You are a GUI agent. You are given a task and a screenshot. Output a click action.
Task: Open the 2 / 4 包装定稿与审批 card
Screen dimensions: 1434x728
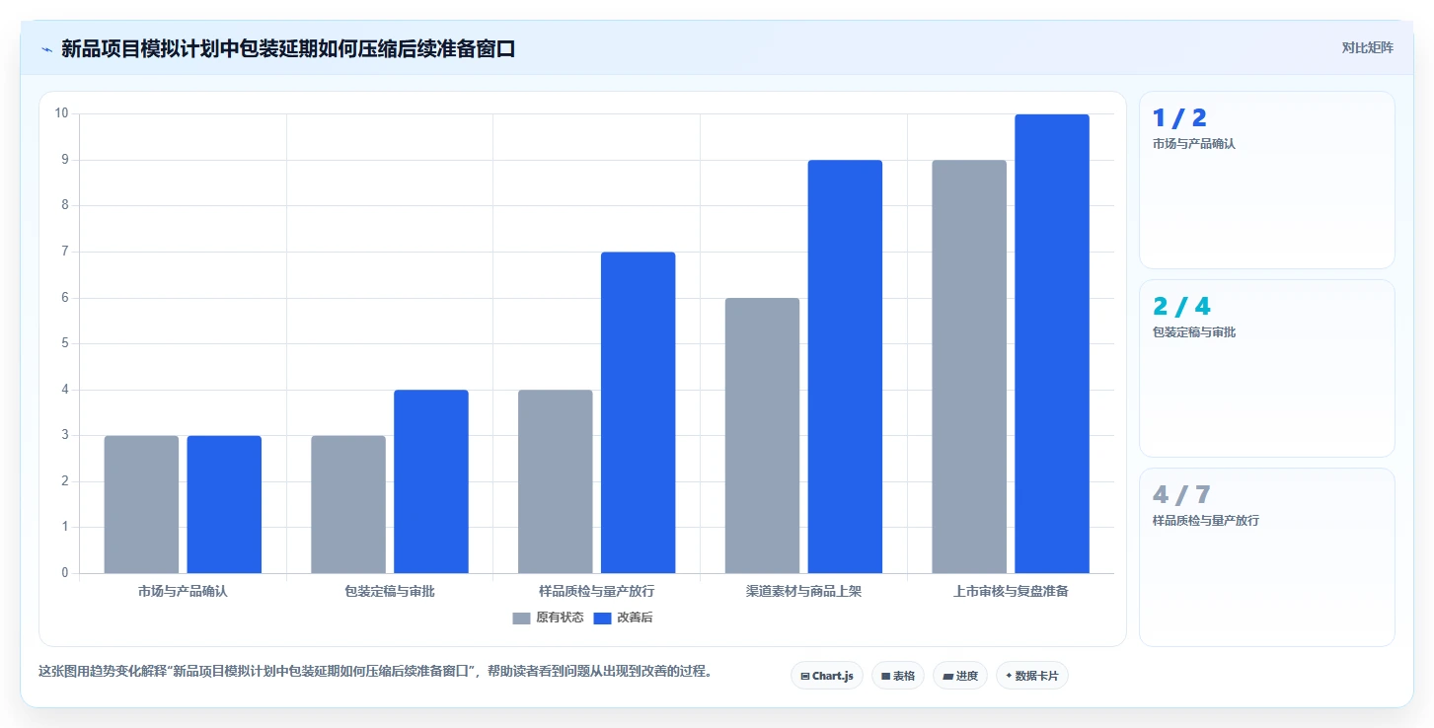[1267, 369]
